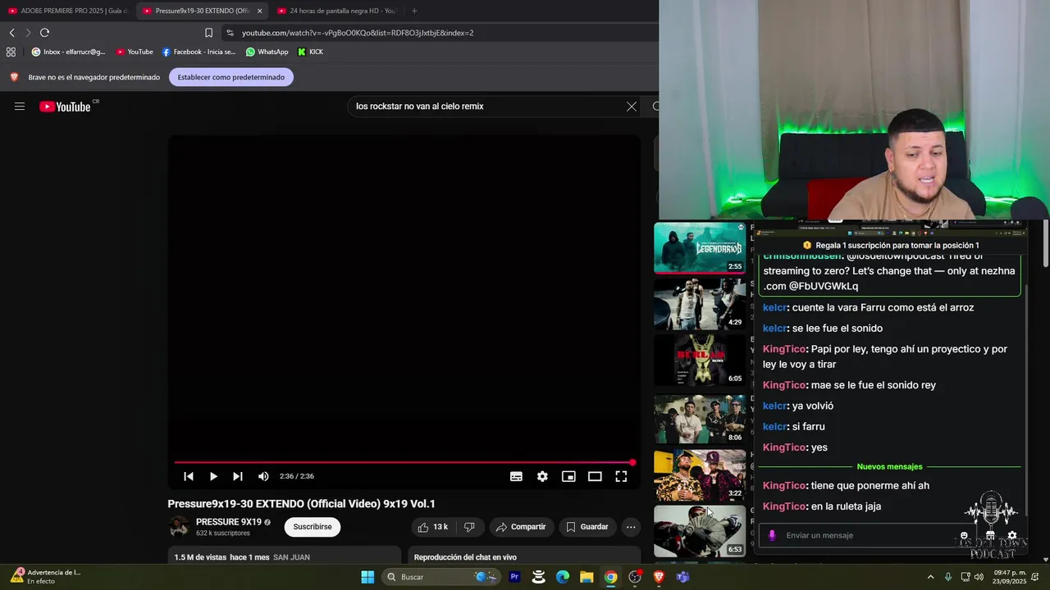This screenshot has width=1050, height=590.
Task: Open taskbar volume speaker control
Action: pyautogui.click(x=979, y=577)
